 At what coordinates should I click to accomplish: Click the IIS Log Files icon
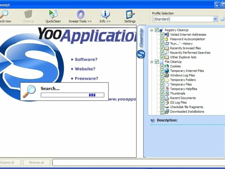pos(167,103)
